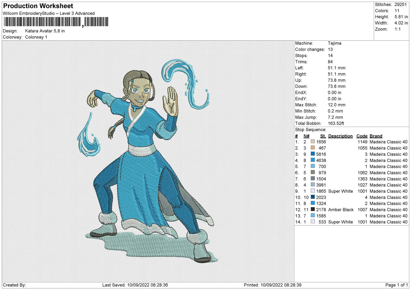This screenshot has width=411, height=290.
Task: Click the color swatch for stop 2
Action: (313, 148)
